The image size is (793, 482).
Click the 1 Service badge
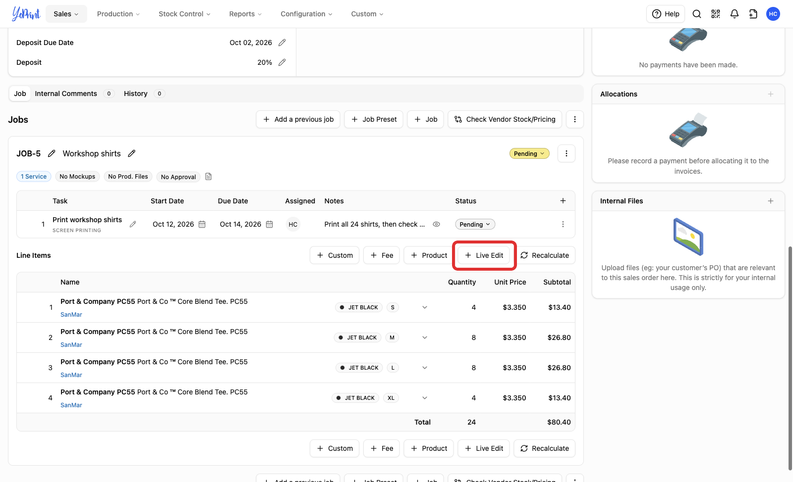coord(34,177)
